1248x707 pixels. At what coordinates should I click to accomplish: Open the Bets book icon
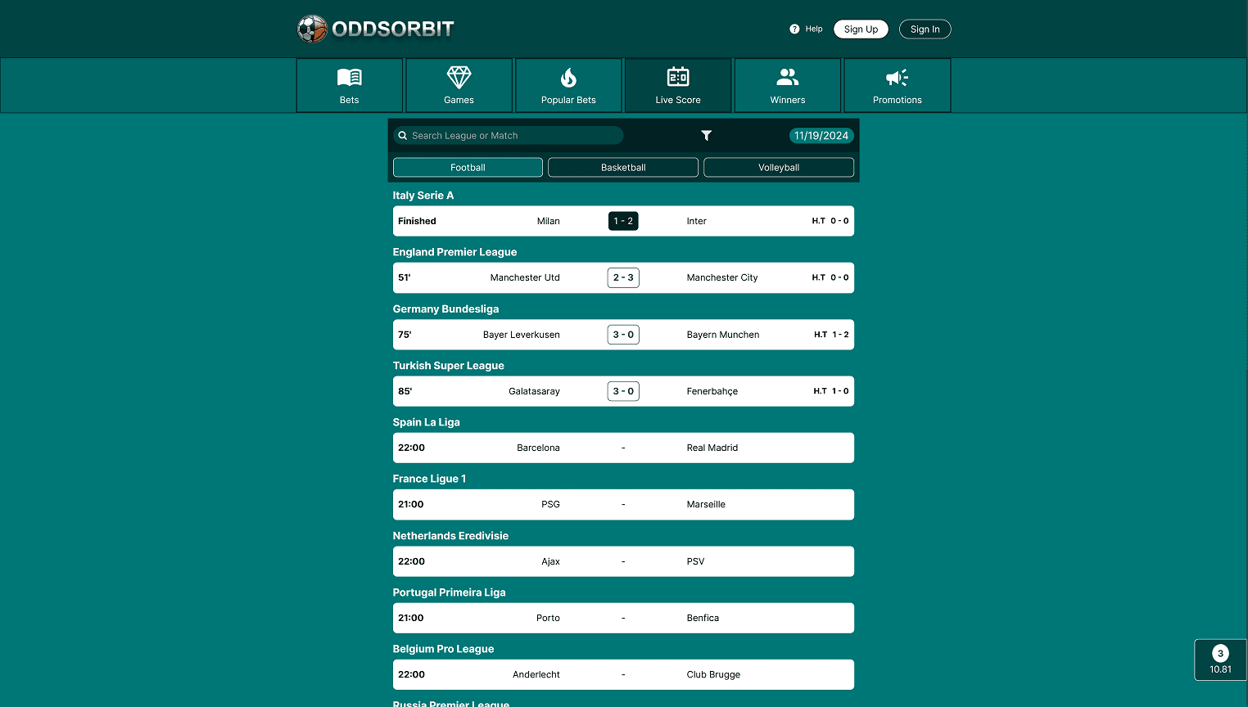pos(350,78)
